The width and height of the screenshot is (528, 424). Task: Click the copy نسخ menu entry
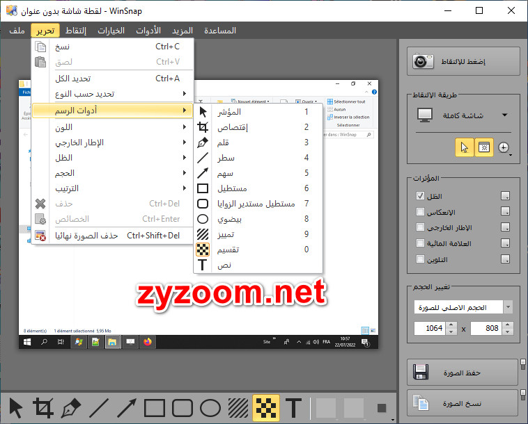pos(112,47)
